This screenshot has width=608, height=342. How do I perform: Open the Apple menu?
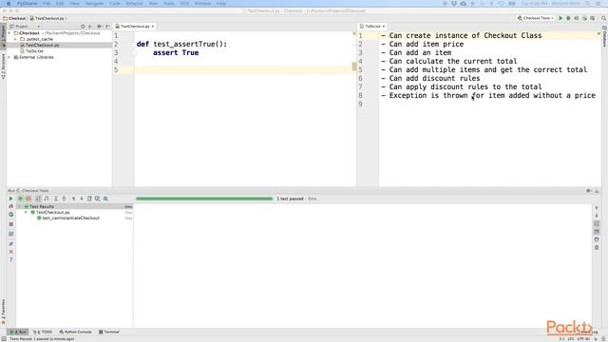point(9,4)
